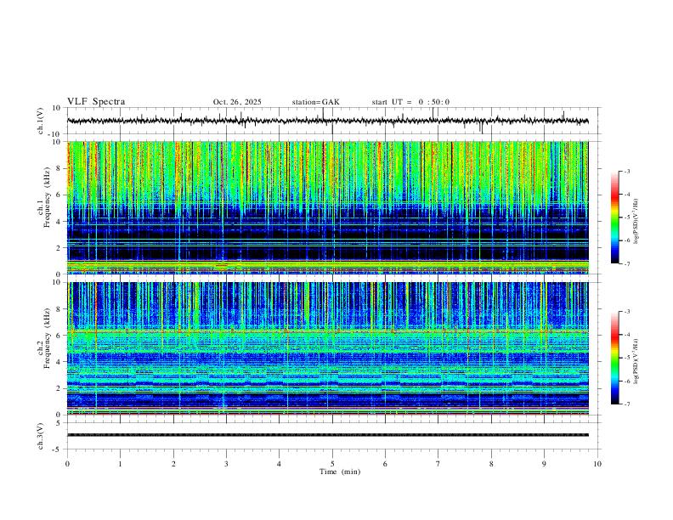Click the "-7" label on ch.2 color scale
The width and height of the screenshot is (673, 520).
627,404
